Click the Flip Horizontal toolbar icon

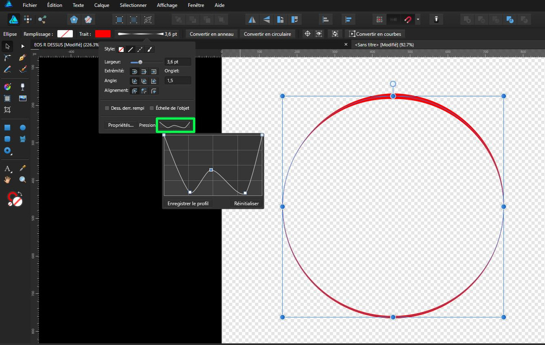pyautogui.click(x=252, y=19)
